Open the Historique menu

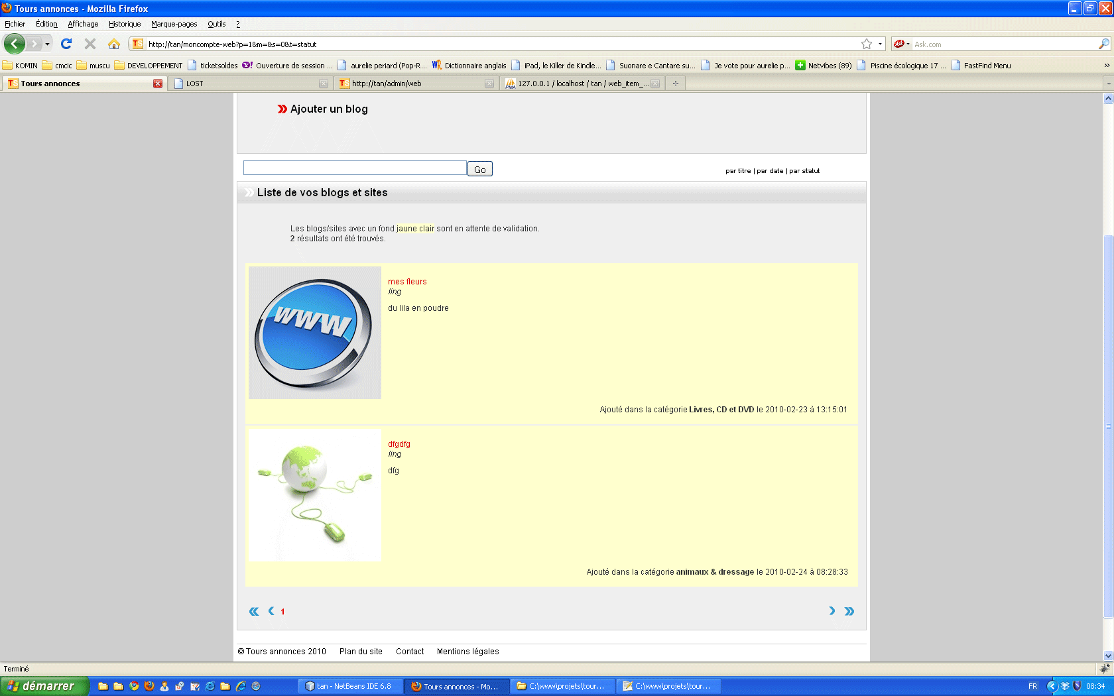point(125,24)
